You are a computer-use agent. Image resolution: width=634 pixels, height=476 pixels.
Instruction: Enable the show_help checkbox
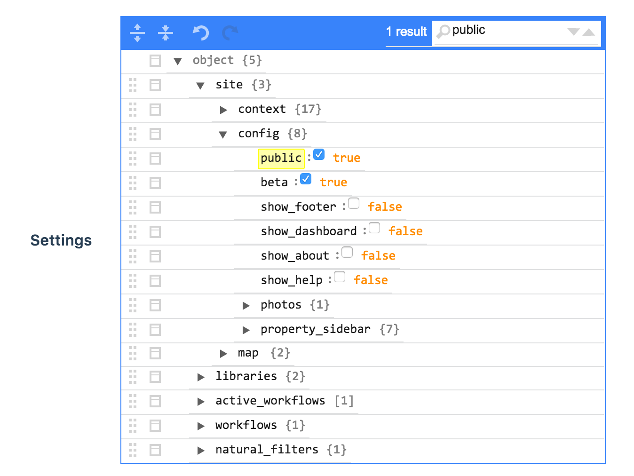[x=340, y=277]
